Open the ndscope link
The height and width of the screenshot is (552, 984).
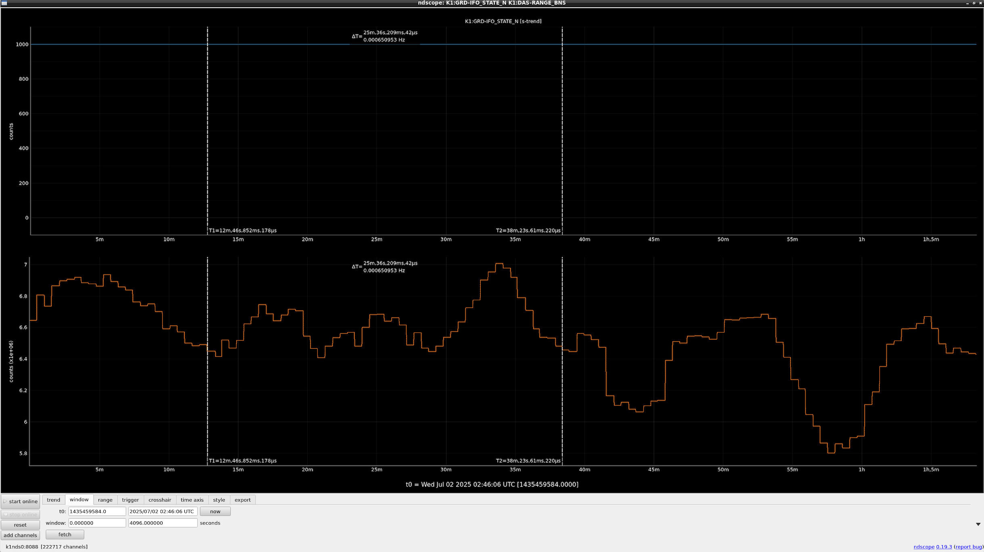point(924,547)
